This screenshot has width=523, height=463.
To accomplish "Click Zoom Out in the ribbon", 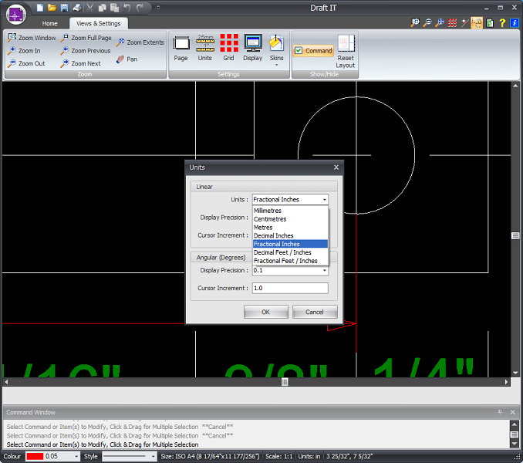I will 26,63.
